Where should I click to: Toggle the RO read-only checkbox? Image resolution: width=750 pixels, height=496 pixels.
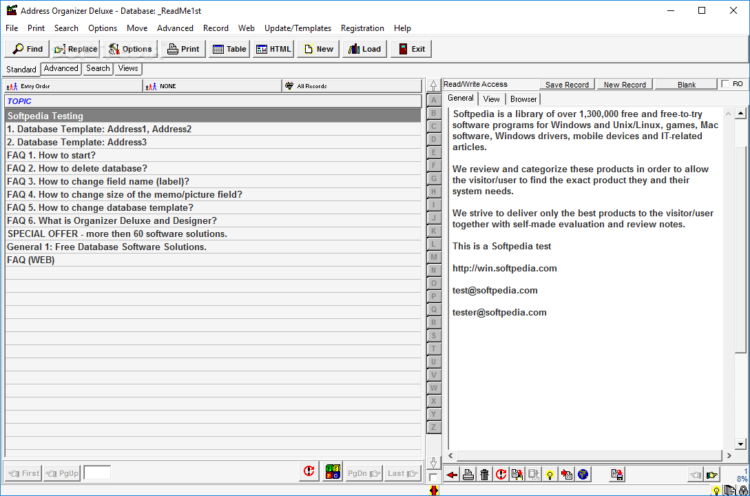pos(725,84)
